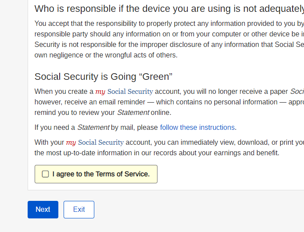This screenshot has width=304, height=232.
Task: Click the "I agree to the Terms of Service." label
Action: [101, 174]
